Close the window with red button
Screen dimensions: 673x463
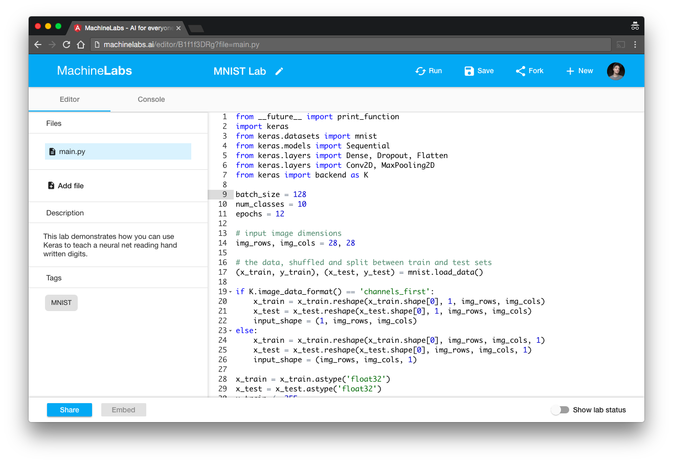click(38, 26)
